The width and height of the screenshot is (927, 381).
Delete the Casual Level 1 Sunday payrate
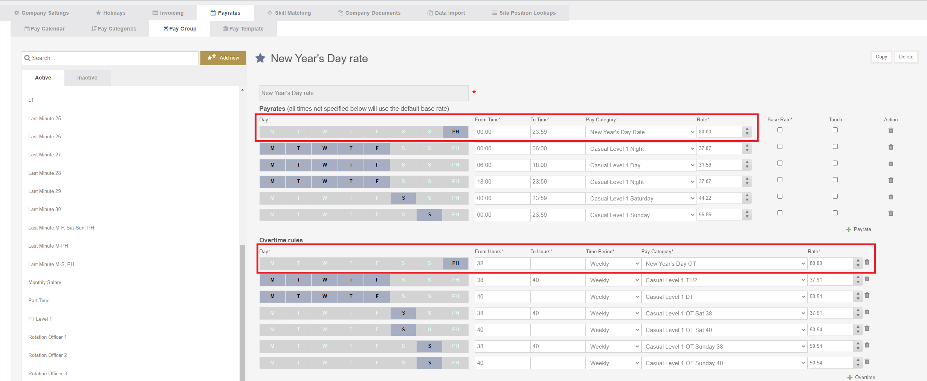coord(890,213)
